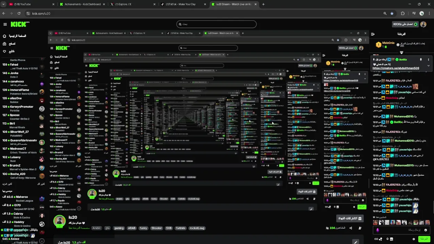The width and height of the screenshot is (434, 244).
Task: Open Bocha_420 Warzone channel
Action: click(23, 176)
